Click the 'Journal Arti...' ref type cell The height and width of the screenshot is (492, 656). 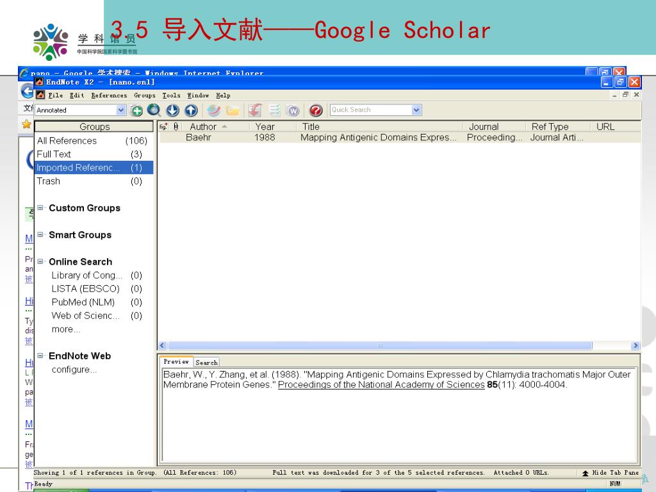click(557, 137)
